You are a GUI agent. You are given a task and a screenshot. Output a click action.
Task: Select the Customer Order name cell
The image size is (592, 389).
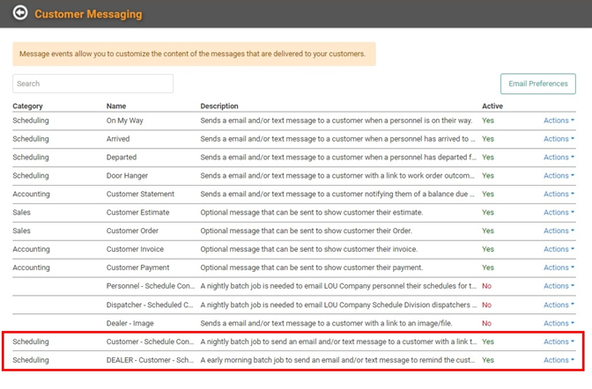(x=132, y=231)
